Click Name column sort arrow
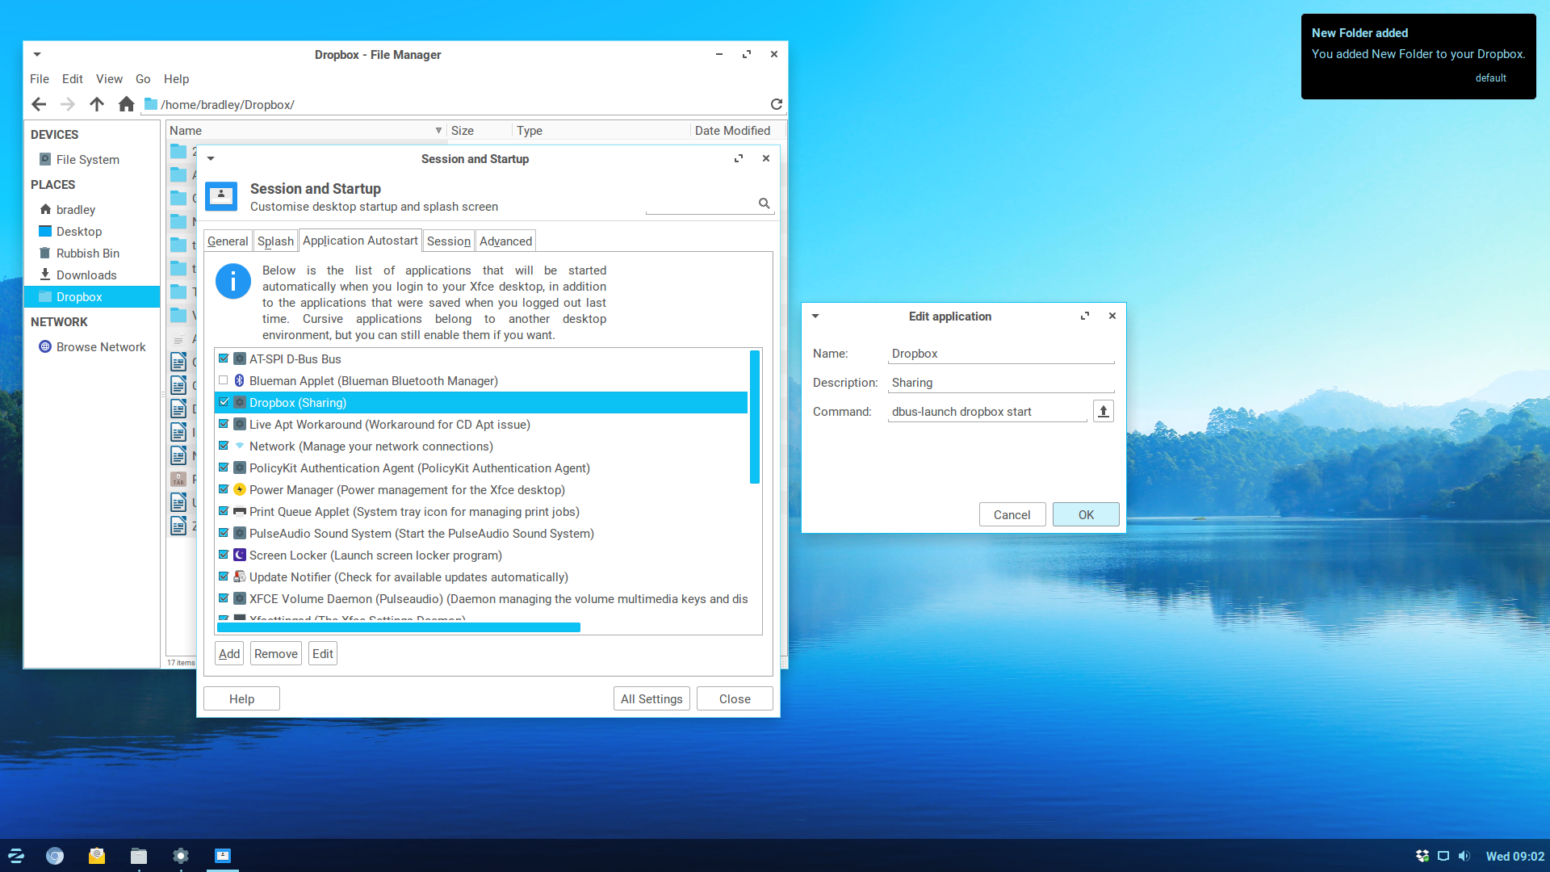 click(438, 131)
